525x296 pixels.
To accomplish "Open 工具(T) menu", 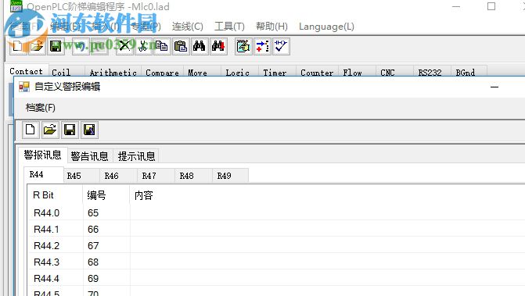I will 229,27.
